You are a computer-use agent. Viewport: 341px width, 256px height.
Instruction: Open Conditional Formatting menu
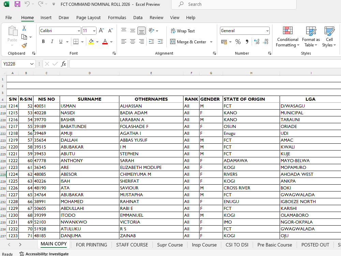(x=287, y=37)
